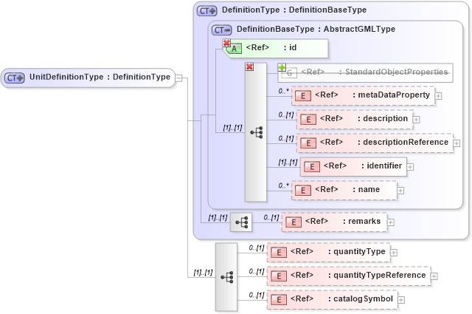Expand the descriptionReference element
The width and height of the screenshot is (472, 314).
(457, 143)
